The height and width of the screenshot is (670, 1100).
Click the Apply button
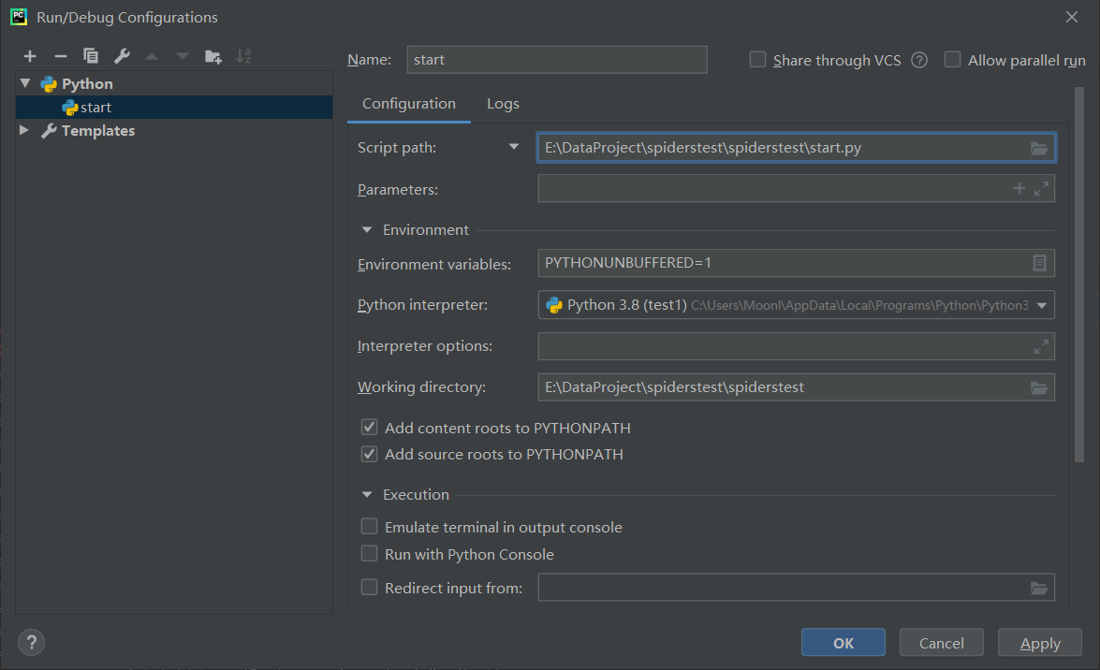click(x=1039, y=643)
